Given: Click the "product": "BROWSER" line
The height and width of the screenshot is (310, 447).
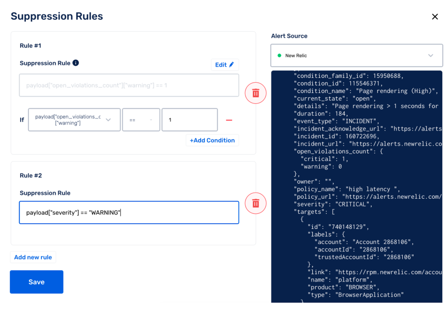Looking at the screenshot, I should [x=343, y=287].
